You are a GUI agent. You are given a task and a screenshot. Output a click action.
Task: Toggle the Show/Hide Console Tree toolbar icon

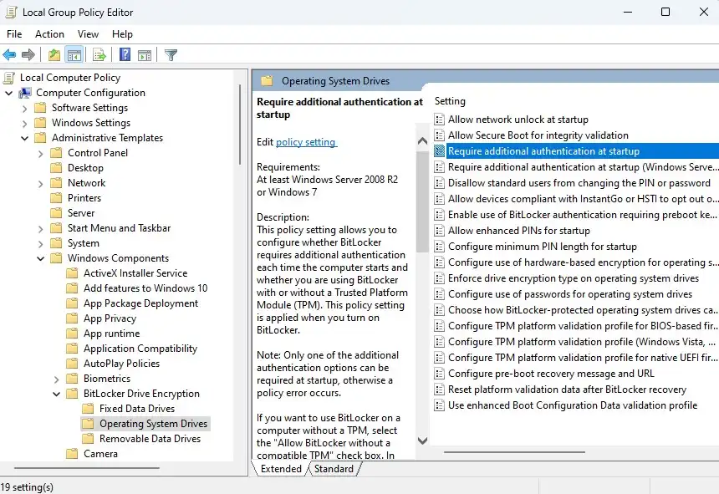tap(74, 55)
